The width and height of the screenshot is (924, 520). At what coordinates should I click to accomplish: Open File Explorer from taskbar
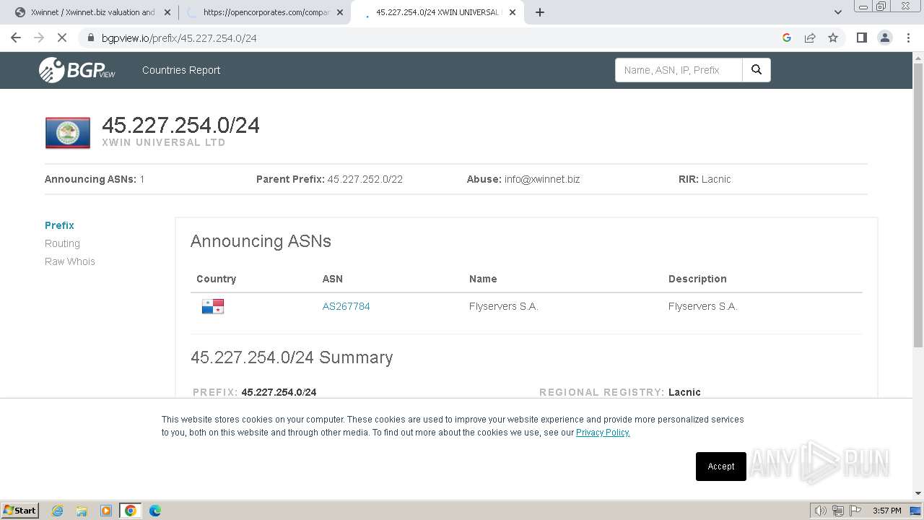pyautogui.click(x=82, y=511)
